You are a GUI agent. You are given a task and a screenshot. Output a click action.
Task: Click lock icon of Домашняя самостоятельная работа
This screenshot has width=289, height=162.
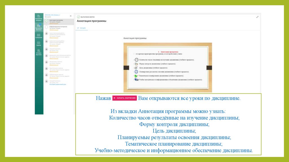(x=47, y=56)
